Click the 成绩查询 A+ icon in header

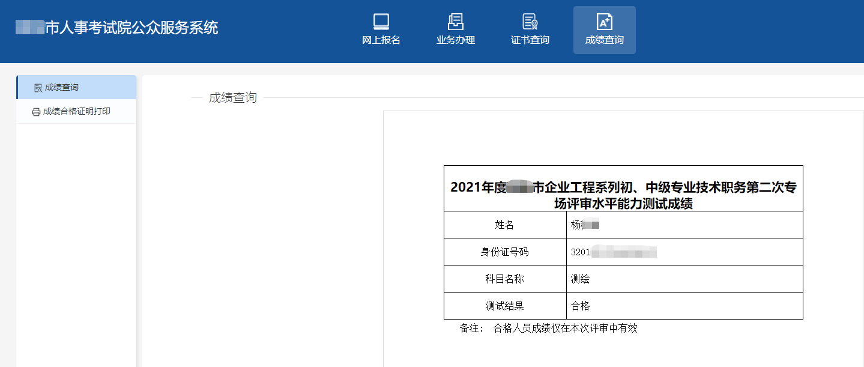604,22
